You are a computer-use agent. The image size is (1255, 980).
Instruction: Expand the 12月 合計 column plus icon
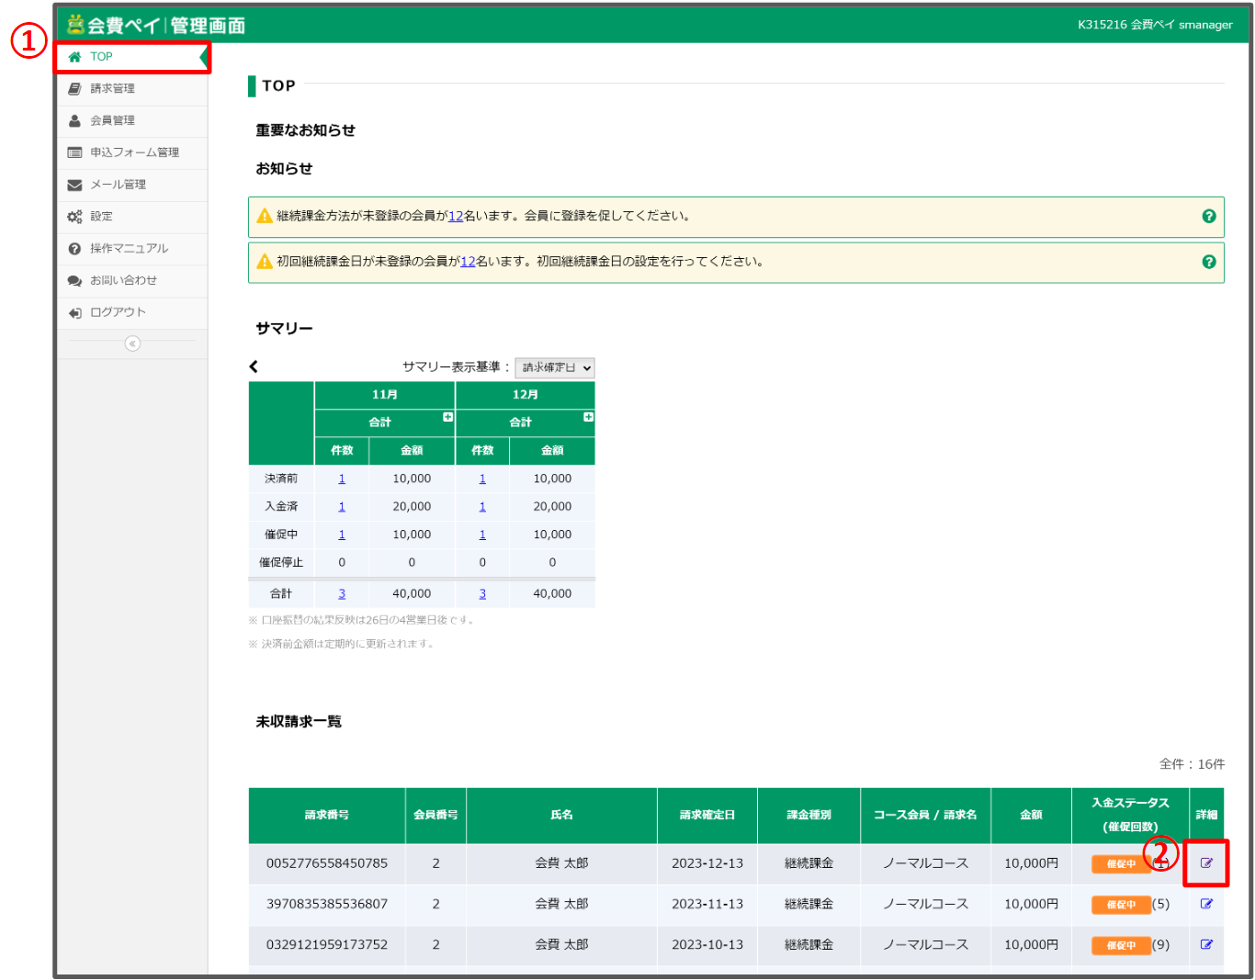589,417
